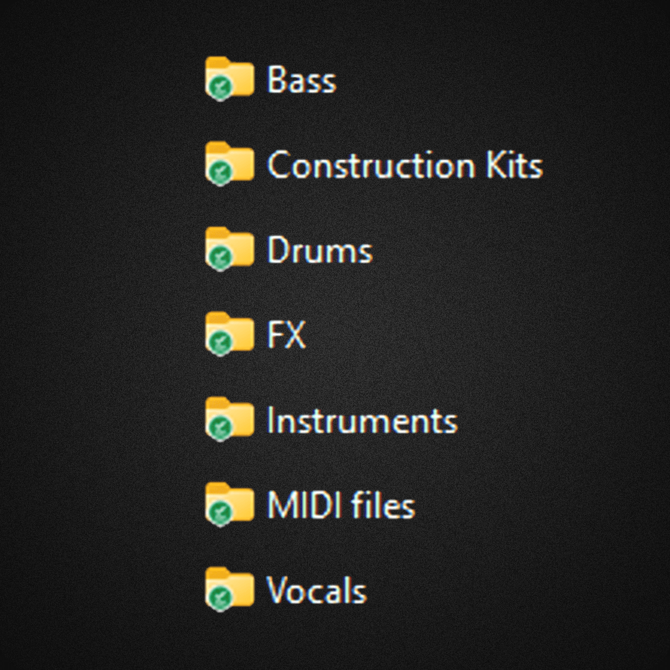Select the Construction Kits folder icon
This screenshot has width=670, height=670.
(x=230, y=163)
